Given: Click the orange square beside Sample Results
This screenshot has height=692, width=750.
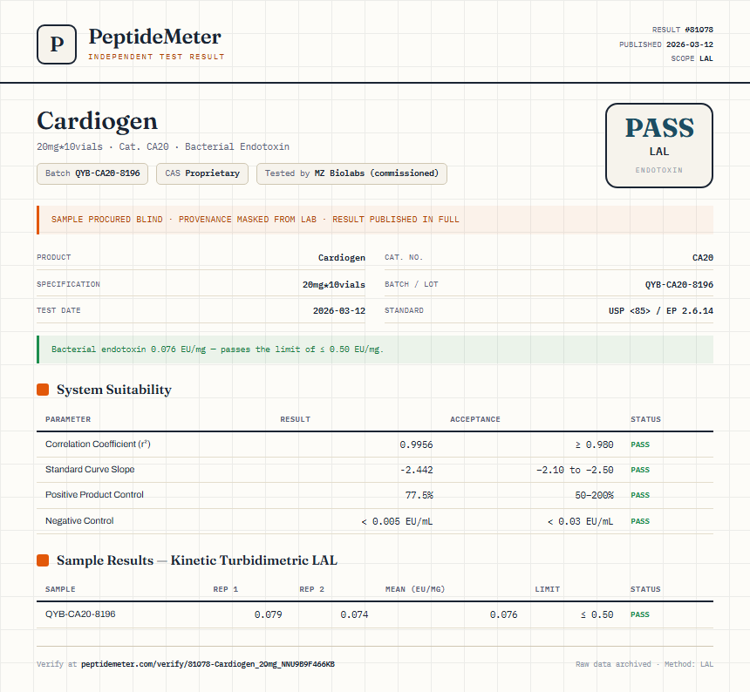Looking at the screenshot, I should click(43, 560).
